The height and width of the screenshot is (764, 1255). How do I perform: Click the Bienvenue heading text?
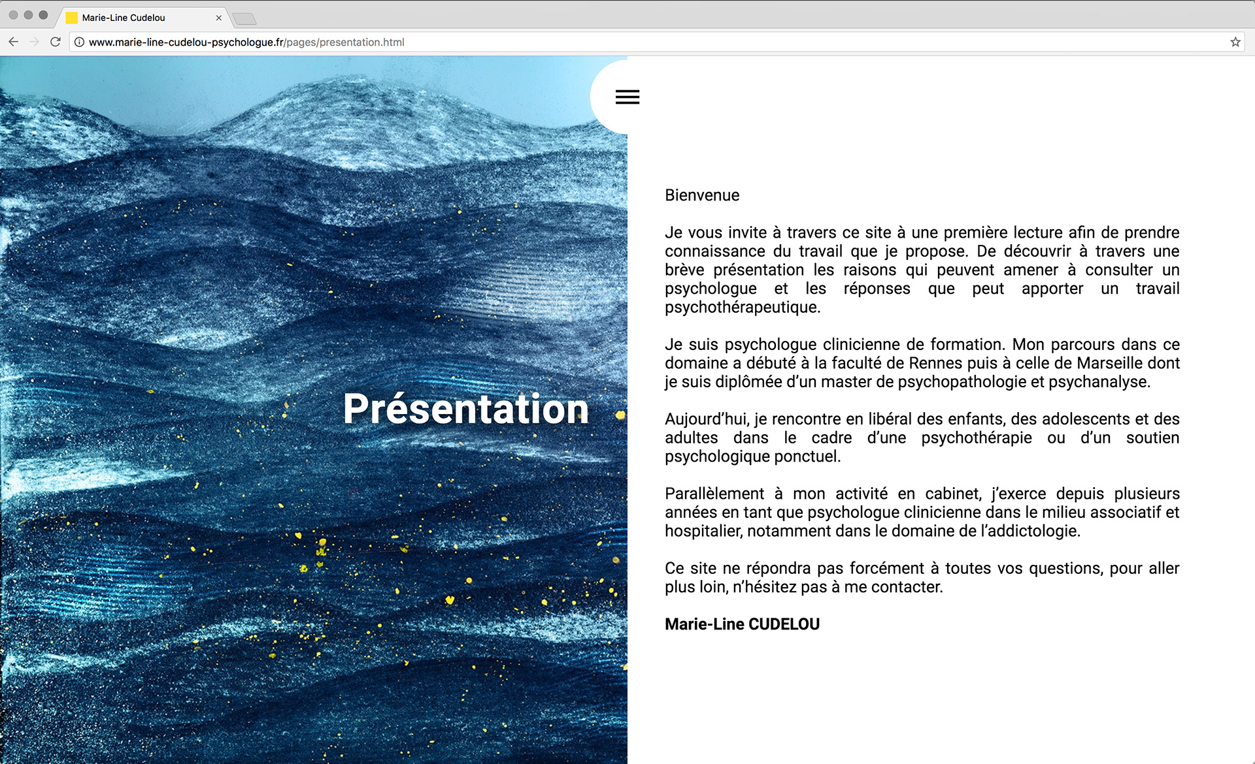(x=702, y=195)
